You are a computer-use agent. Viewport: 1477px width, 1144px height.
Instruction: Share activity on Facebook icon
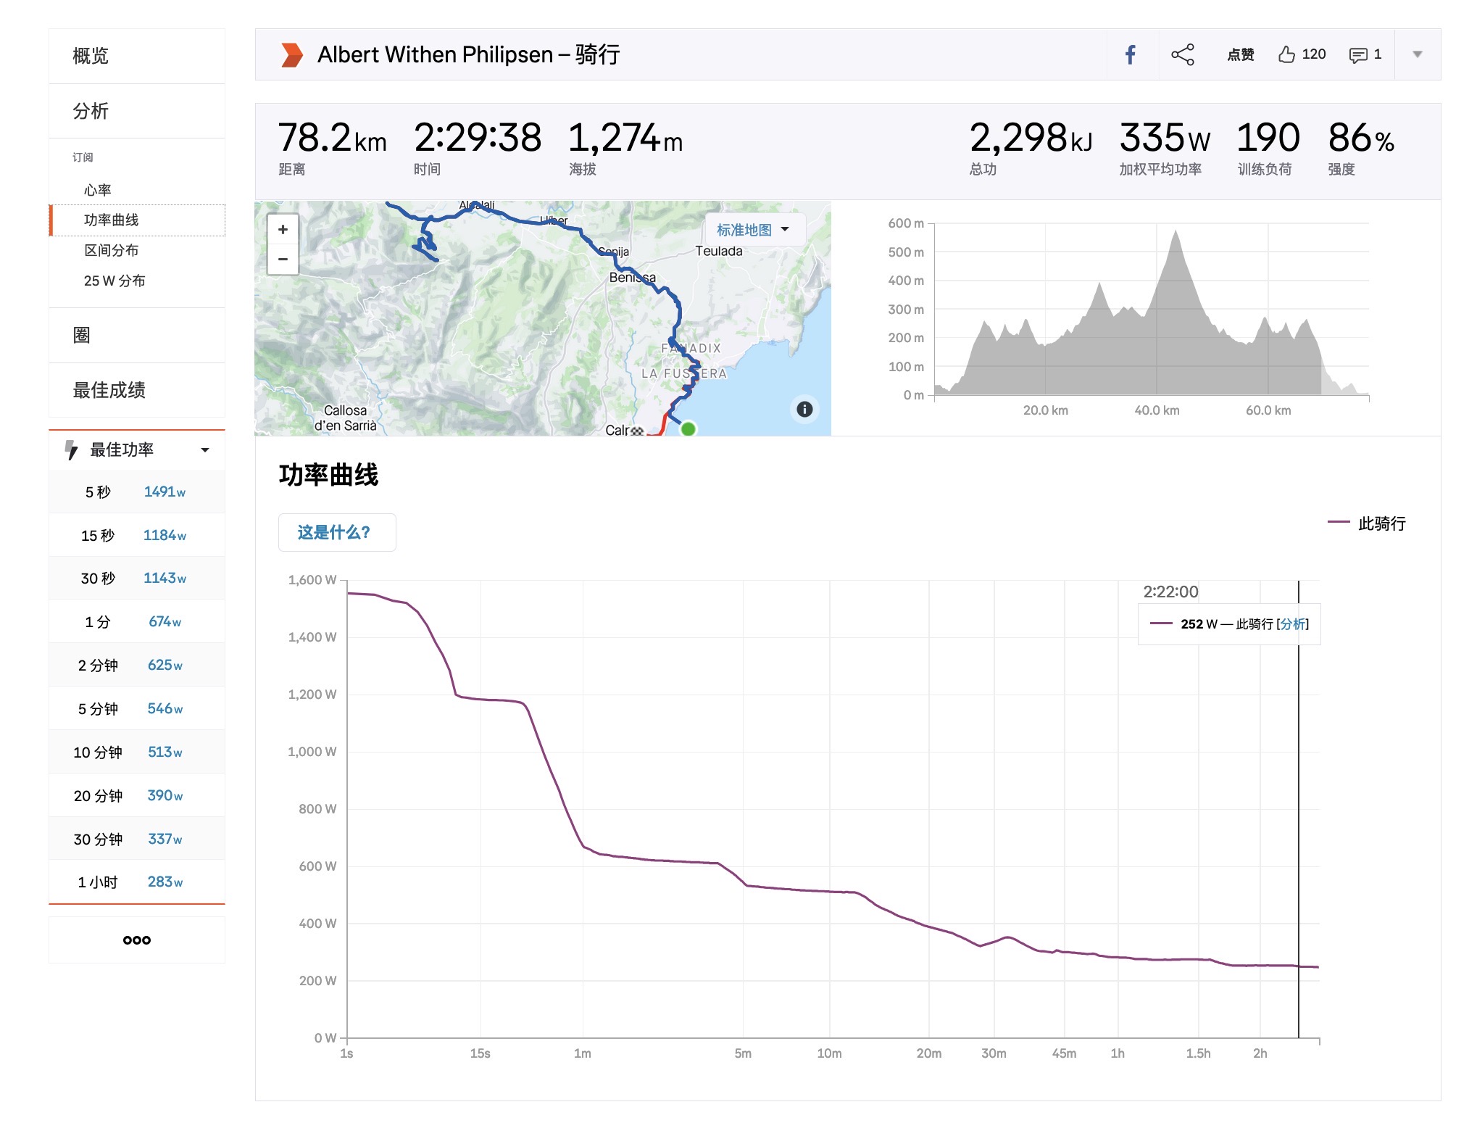click(x=1131, y=55)
